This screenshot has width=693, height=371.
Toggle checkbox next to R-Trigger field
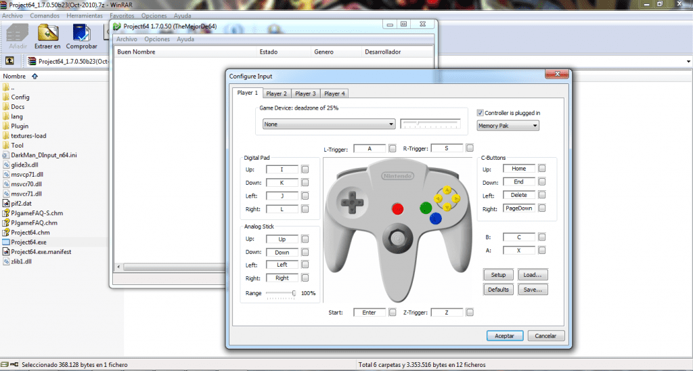[x=470, y=148]
